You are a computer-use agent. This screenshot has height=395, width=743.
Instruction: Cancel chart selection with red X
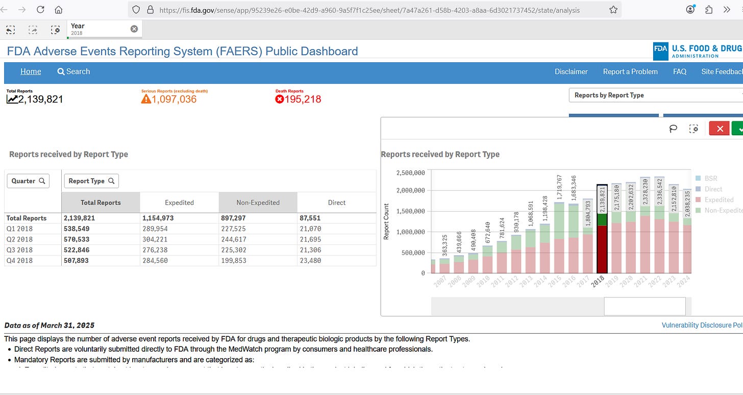click(720, 129)
